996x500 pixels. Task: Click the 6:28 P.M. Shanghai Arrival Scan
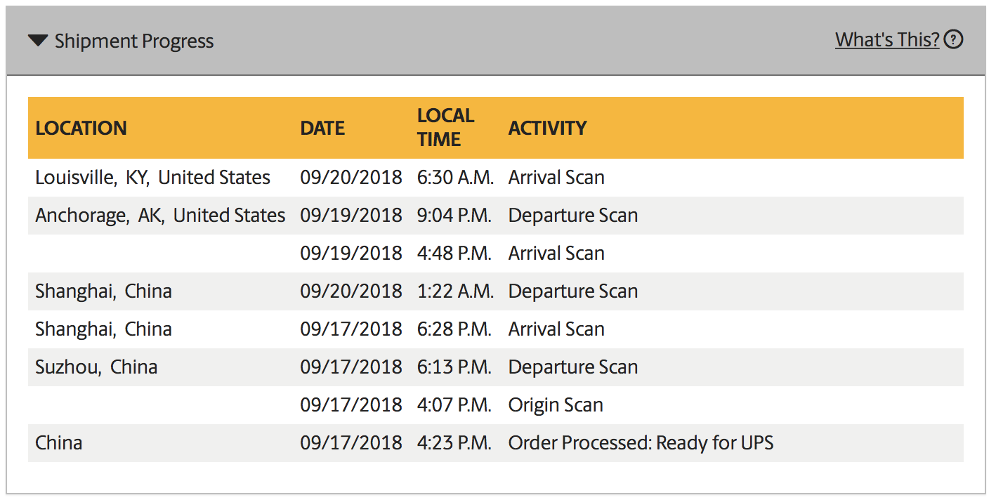[556, 329]
